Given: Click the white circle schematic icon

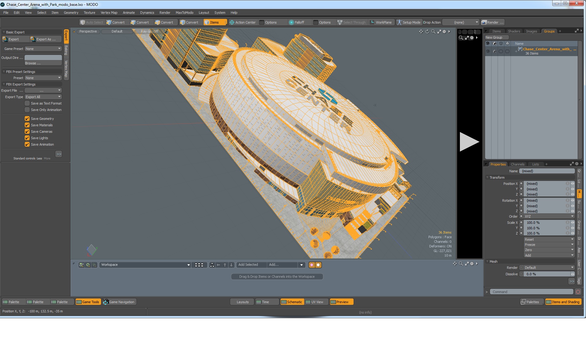Looking at the screenshot, I should point(318,265).
